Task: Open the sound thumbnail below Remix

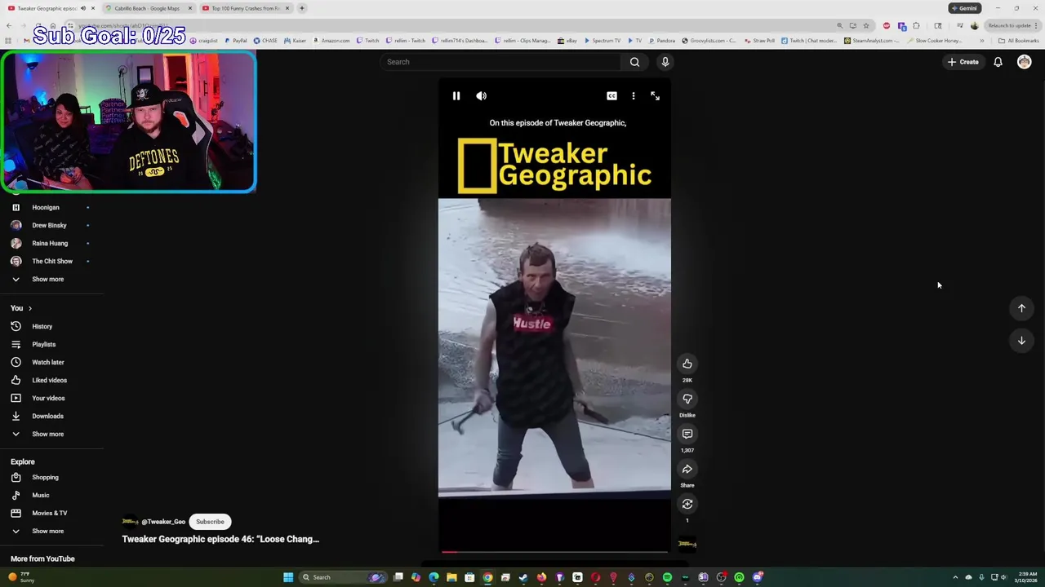Action: 687,544
